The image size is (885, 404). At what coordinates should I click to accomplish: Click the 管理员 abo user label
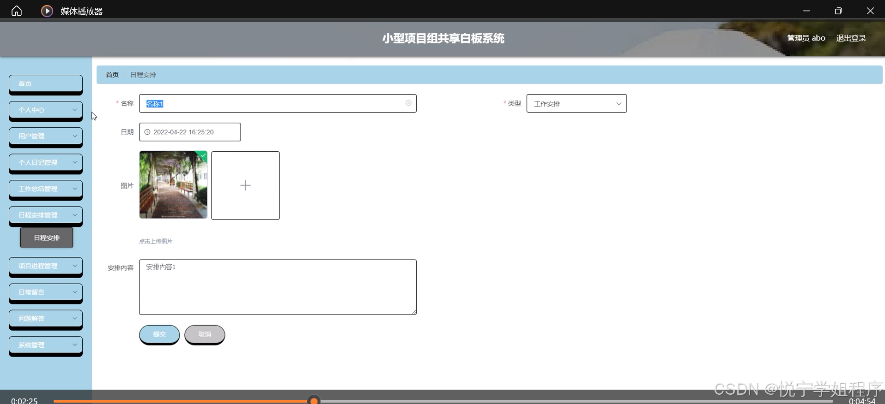tap(806, 38)
